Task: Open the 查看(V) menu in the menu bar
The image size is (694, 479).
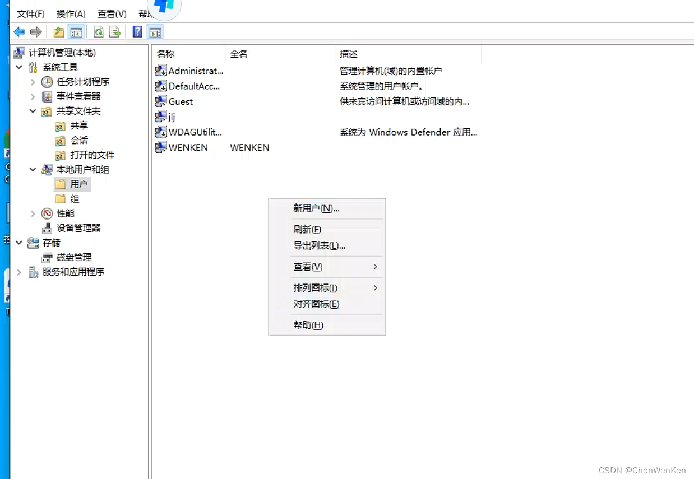Action: 112,13
